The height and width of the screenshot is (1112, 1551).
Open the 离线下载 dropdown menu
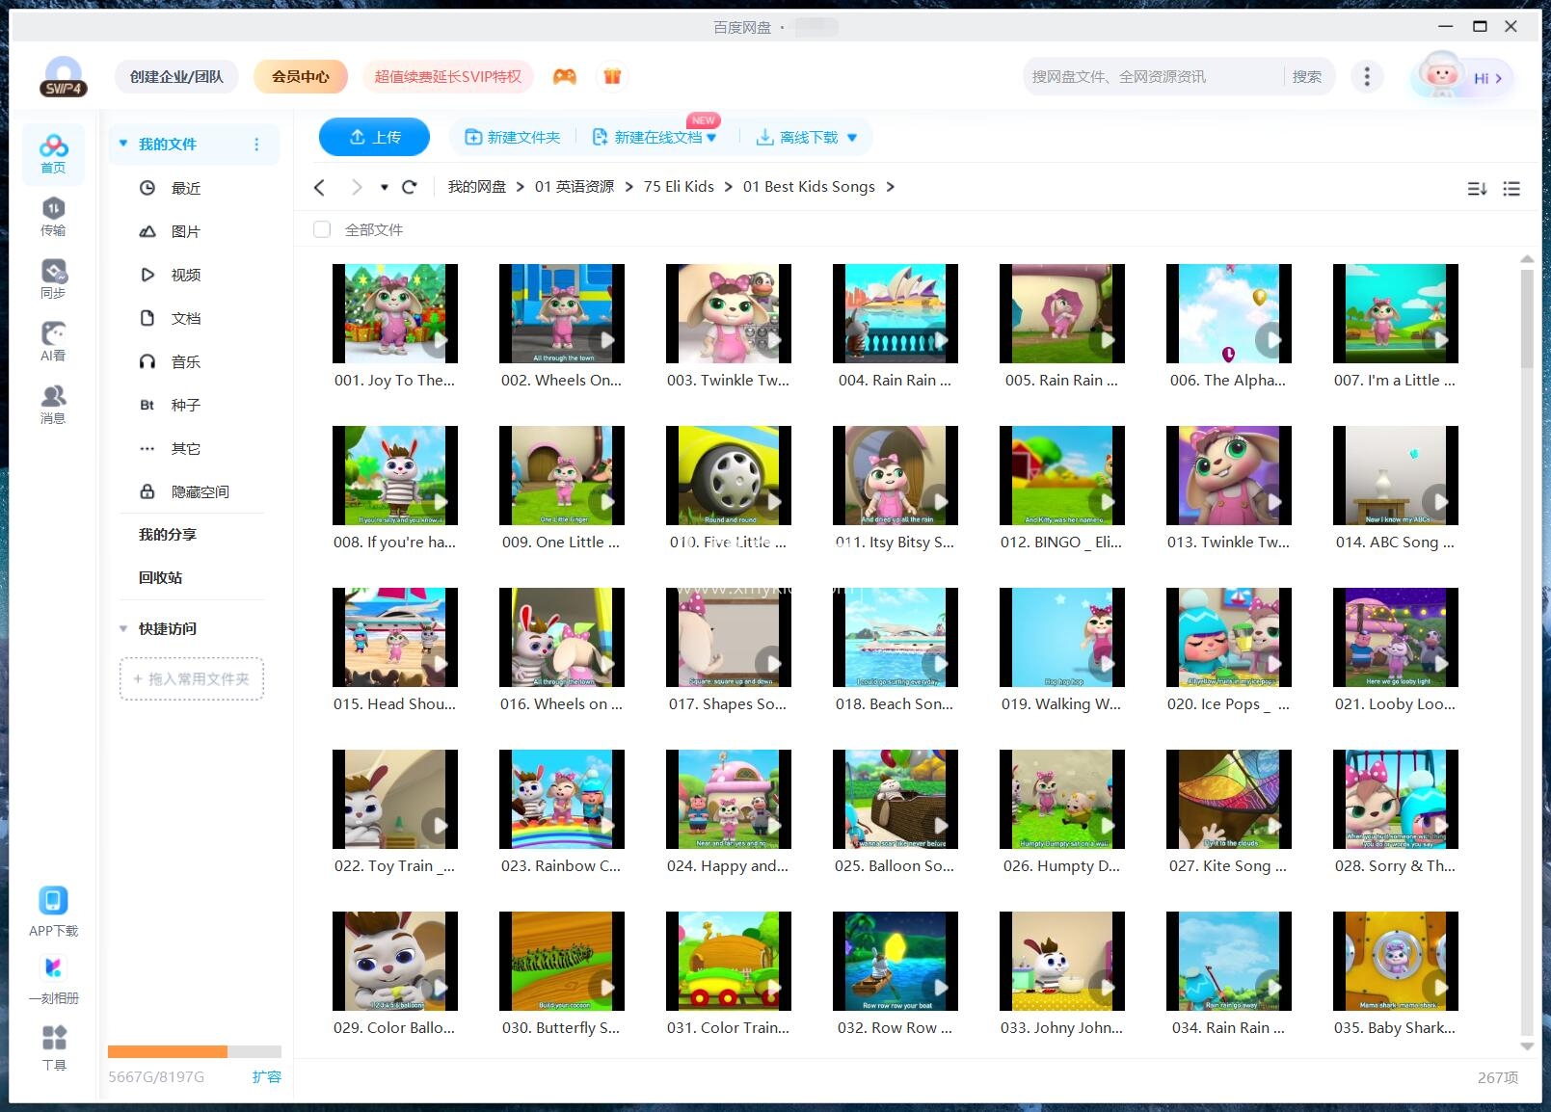(x=852, y=137)
